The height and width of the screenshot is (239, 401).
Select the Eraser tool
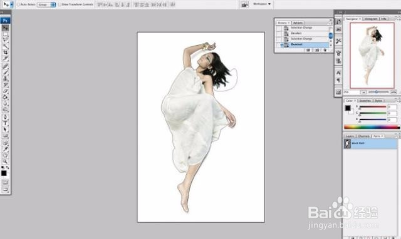6,91
